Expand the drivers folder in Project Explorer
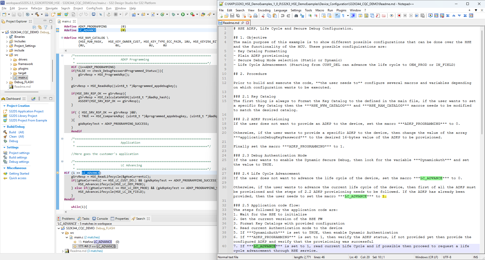This screenshot has height=260, width=485. tap(11, 60)
